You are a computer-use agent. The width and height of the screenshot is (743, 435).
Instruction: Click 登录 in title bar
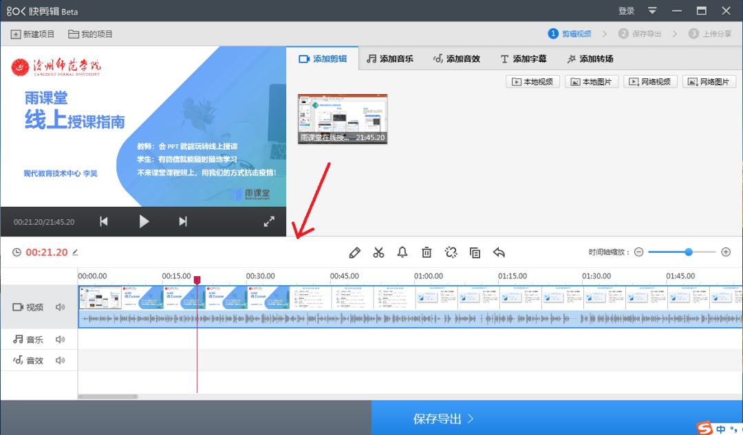coord(626,11)
